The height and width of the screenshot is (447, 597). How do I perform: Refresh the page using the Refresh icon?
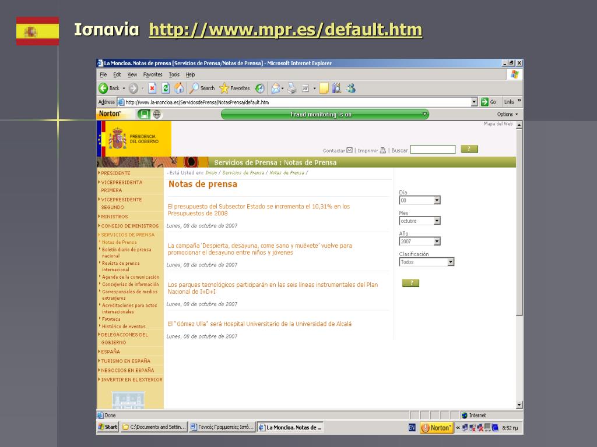[166, 88]
